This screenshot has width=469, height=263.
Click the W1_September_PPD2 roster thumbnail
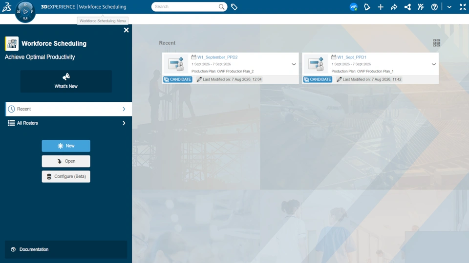(x=176, y=64)
